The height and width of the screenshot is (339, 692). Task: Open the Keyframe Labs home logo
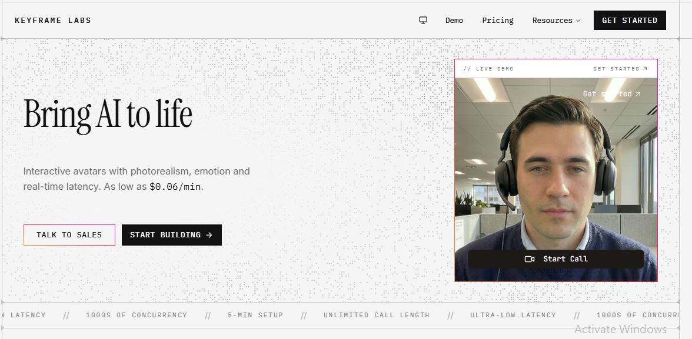[53, 21]
